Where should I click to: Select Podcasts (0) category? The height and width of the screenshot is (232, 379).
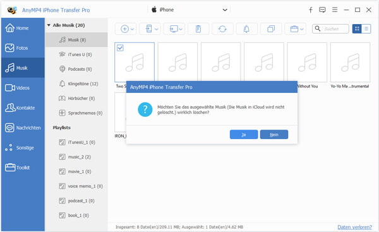(76, 69)
